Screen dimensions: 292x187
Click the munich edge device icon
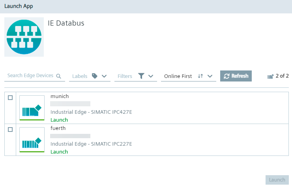pyautogui.click(x=32, y=108)
